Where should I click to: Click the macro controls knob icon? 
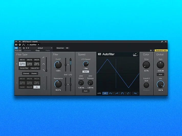point(20,45)
